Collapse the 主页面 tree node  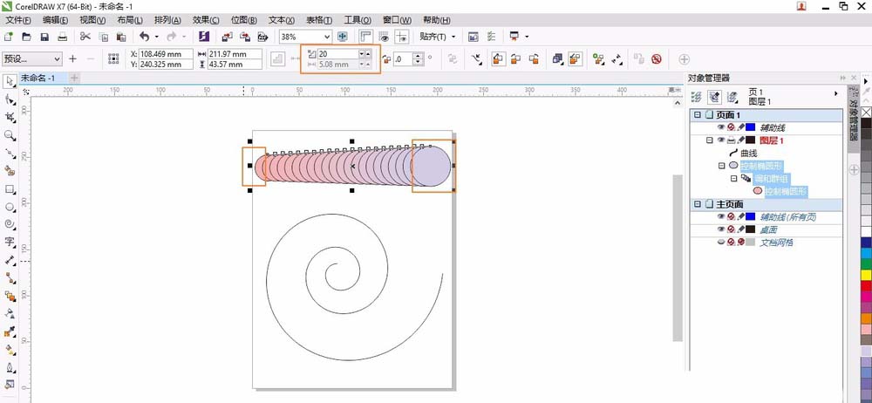[x=698, y=204]
